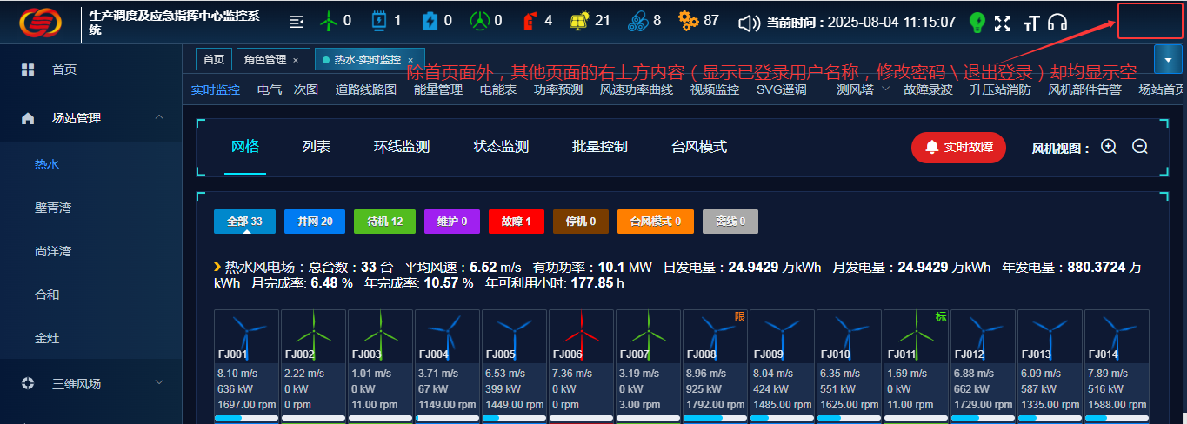Click the 实时故障 red button
Image resolution: width=1187 pixels, height=424 pixels.
click(x=958, y=147)
